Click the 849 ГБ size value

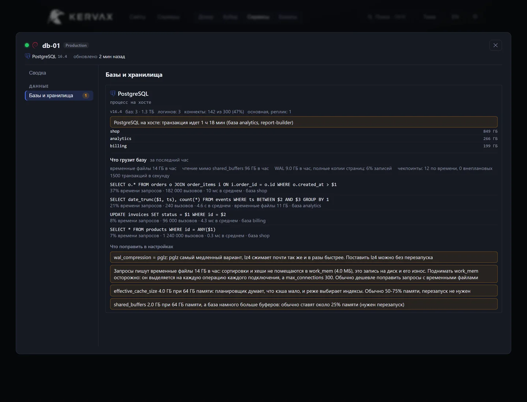[x=490, y=131]
